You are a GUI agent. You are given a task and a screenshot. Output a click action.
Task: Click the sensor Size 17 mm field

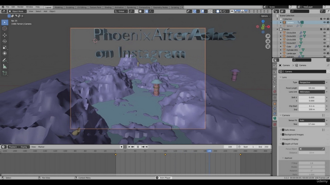pyautogui.click(x=312, y=124)
